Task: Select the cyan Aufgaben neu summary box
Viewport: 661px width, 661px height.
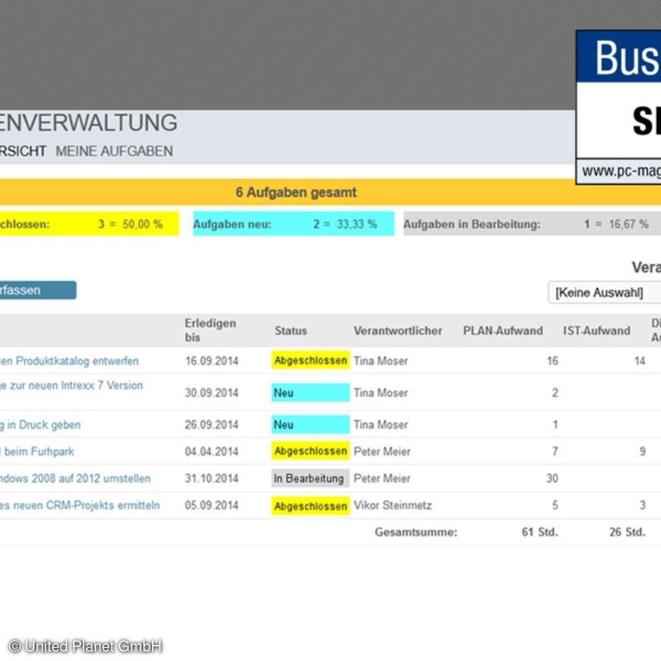Action: 293,224
